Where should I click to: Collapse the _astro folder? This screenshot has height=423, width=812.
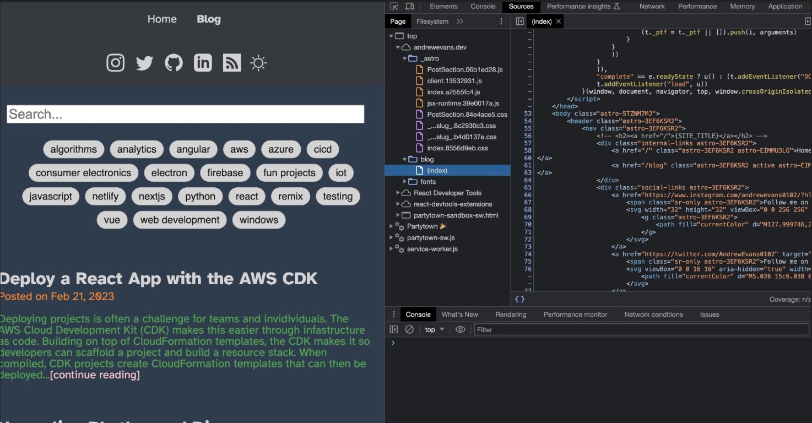pos(405,58)
